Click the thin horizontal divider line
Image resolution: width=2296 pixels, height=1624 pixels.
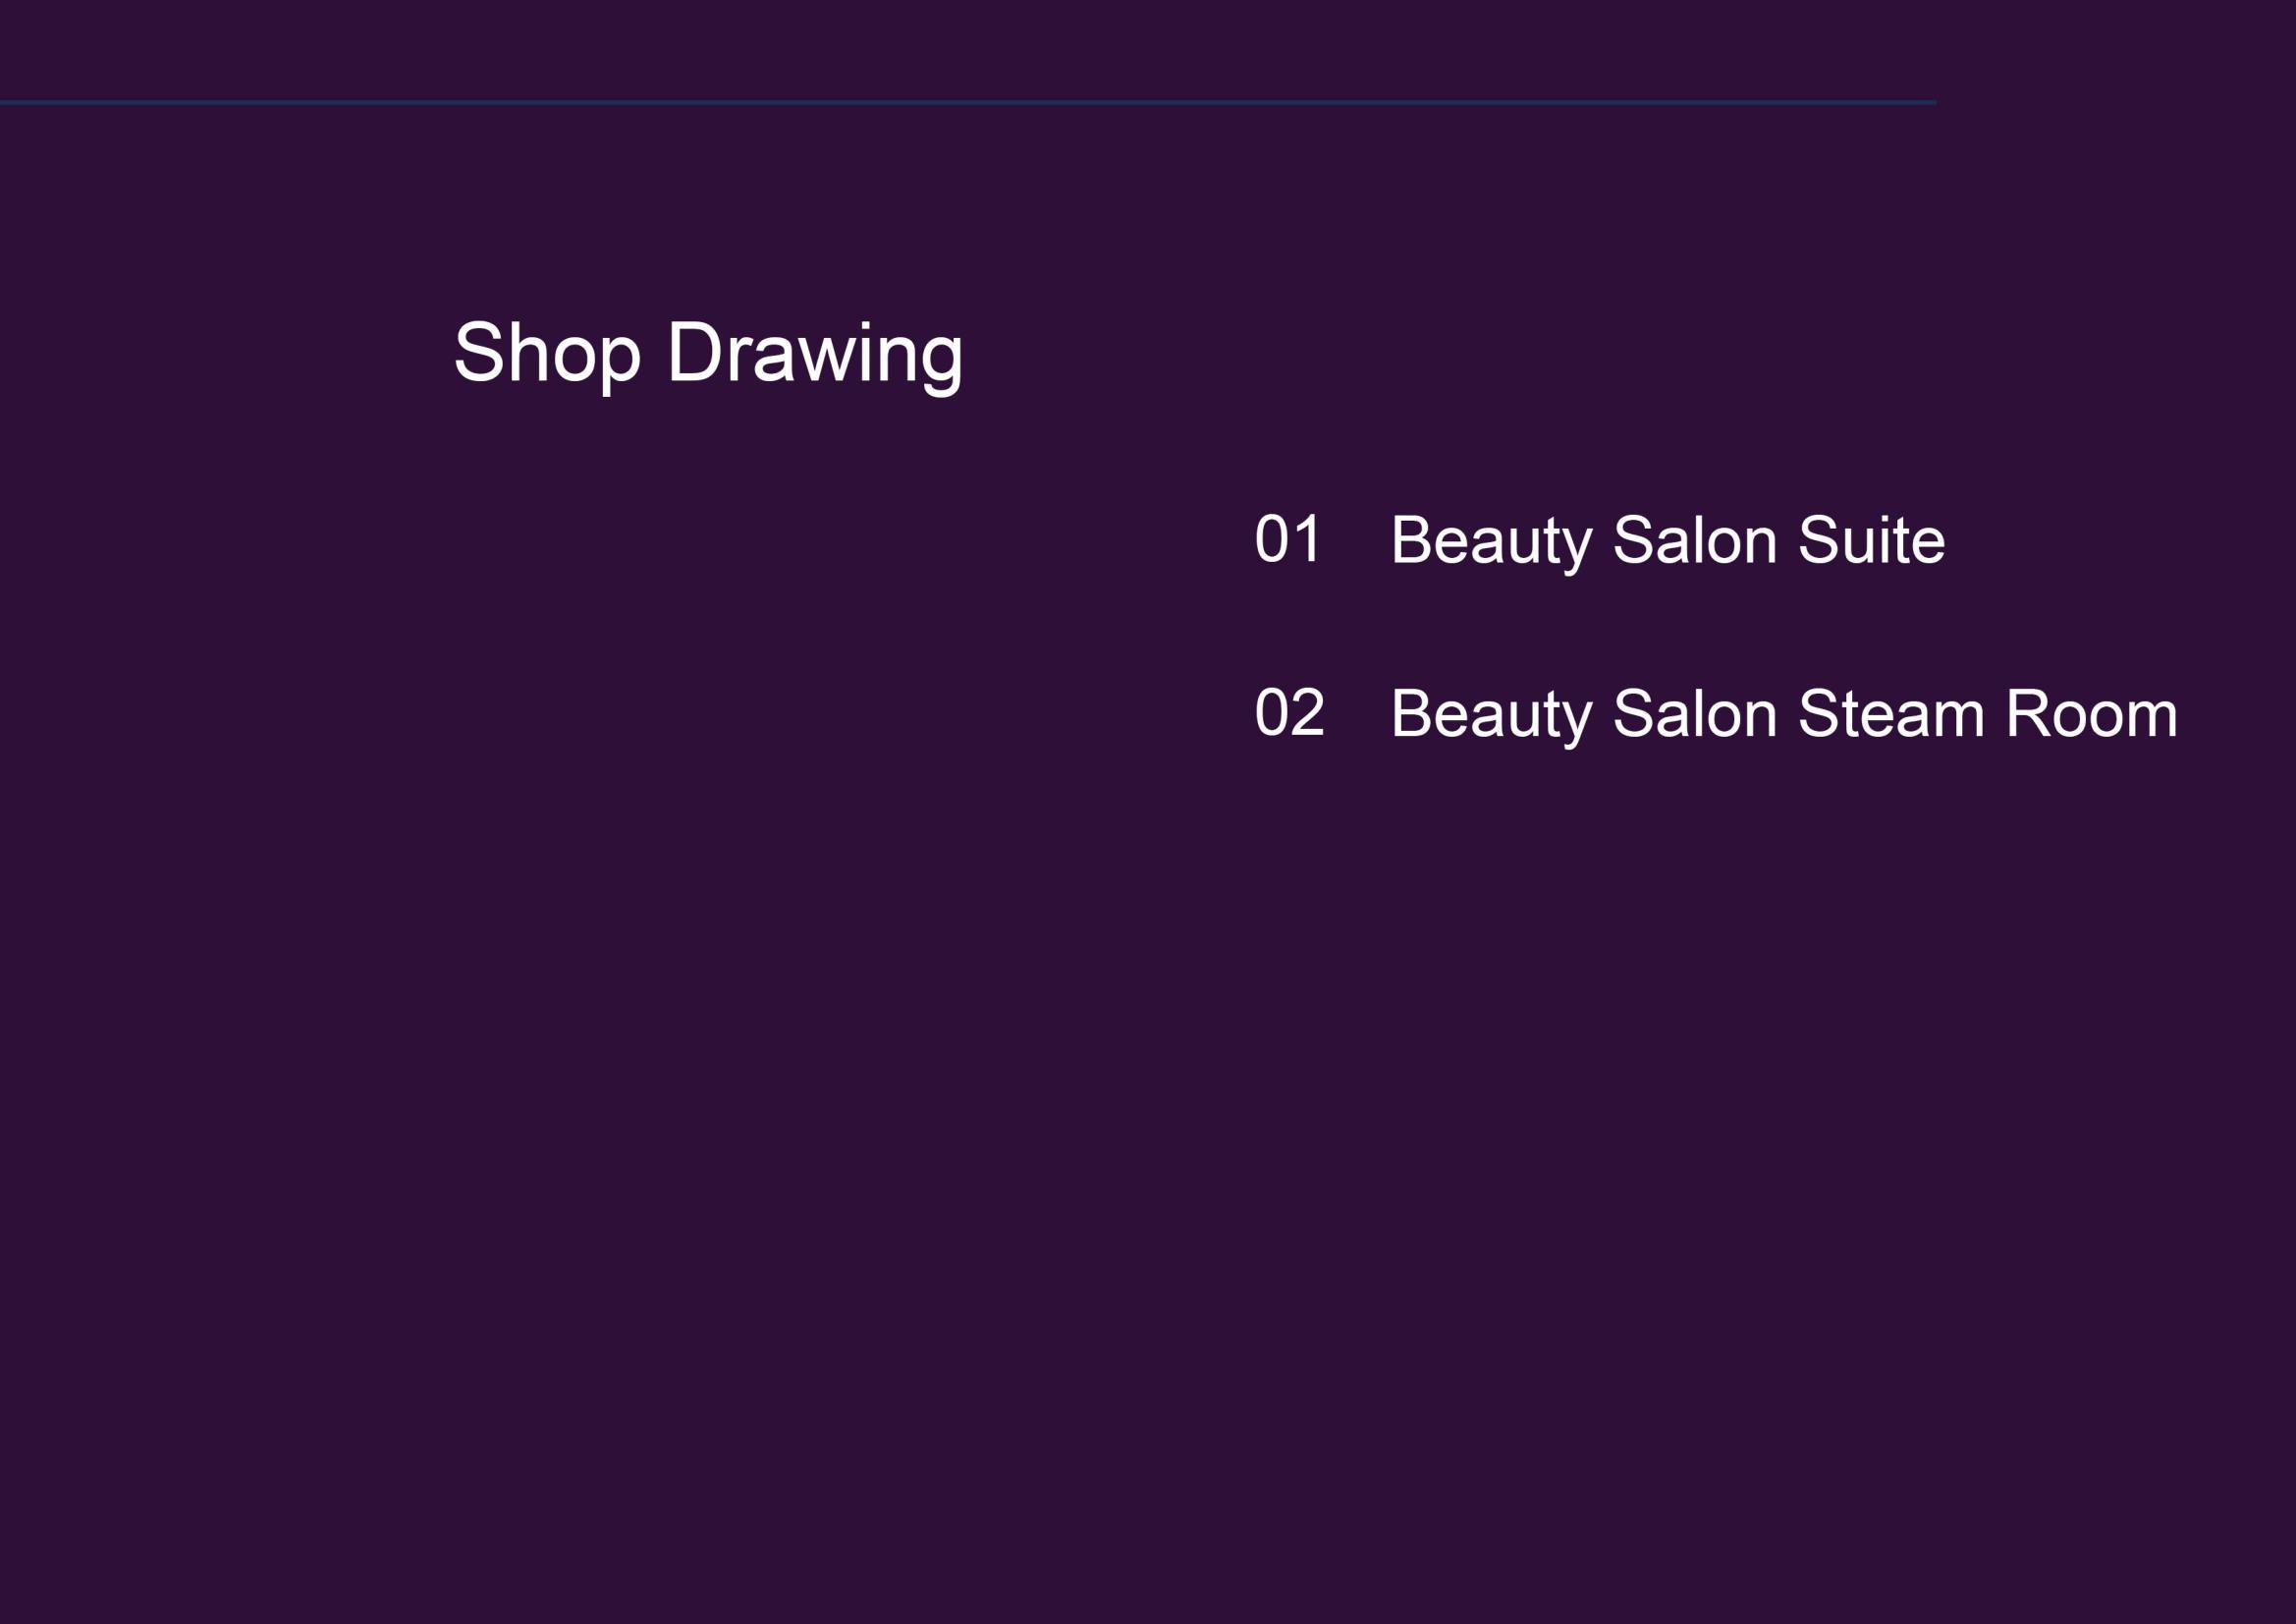click(x=968, y=102)
